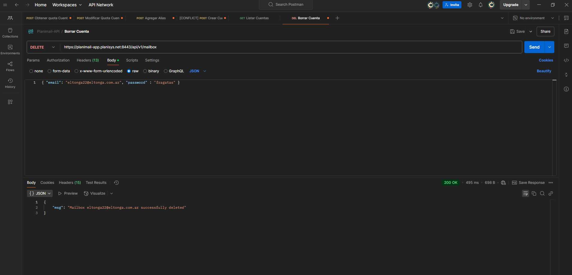Expand the Upgrade options arrow
Viewport: 572px width, 275px height.
click(x=526, y=5)
